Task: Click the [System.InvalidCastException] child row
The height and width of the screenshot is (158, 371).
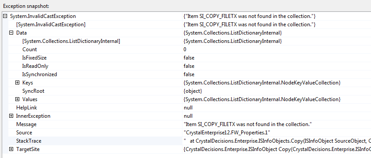Action: pos(187,25)
